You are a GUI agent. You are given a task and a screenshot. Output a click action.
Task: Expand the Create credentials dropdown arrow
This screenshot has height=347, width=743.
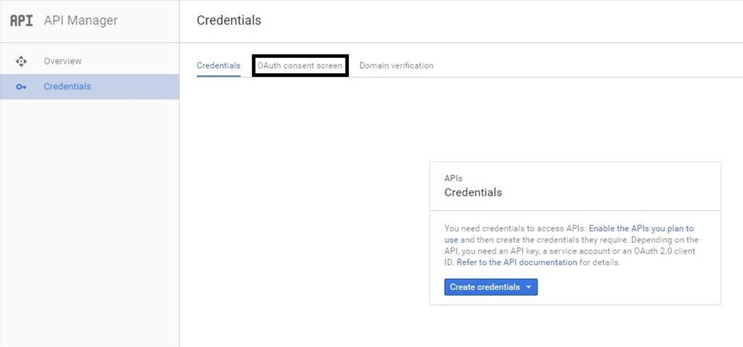tap(529, 288)
